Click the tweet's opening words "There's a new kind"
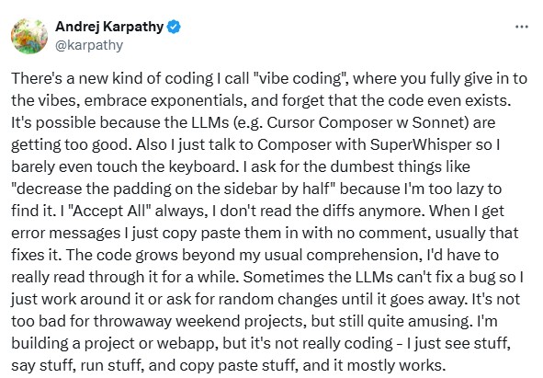This screenshot has width=543, height=378. tap(77, 79)
